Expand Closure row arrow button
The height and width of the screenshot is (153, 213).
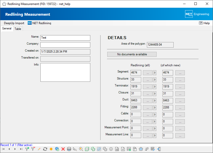click(x=155, y=93)
